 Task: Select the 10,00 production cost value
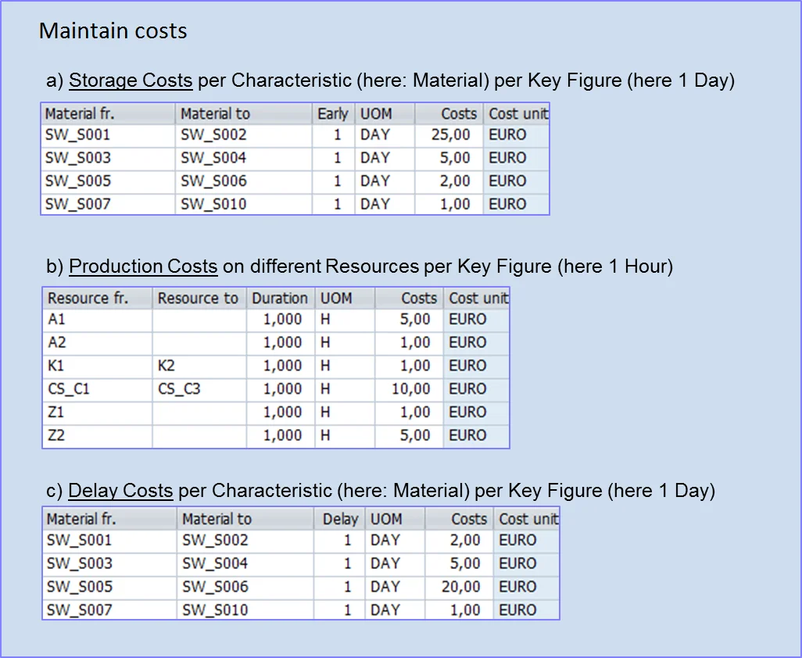pos(409,389)
